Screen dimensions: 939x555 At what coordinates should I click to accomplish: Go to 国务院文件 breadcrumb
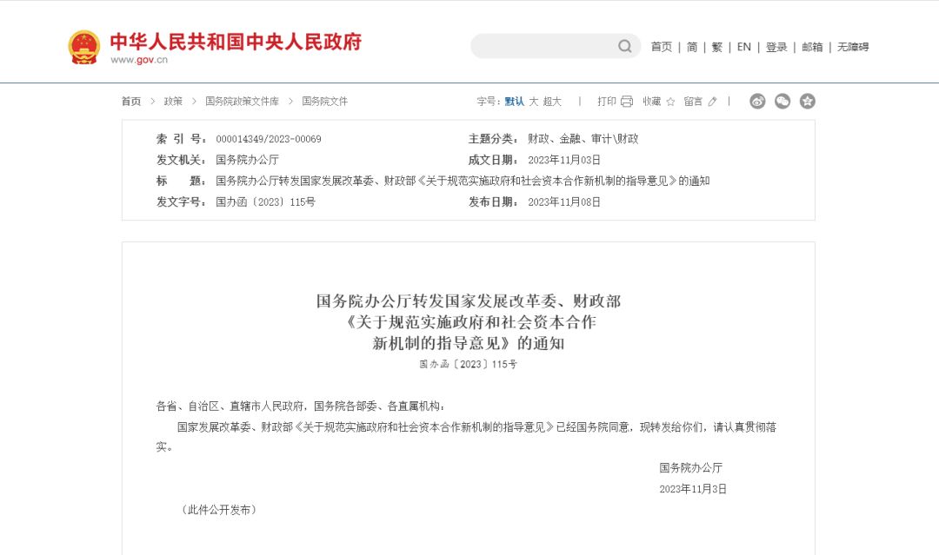coord(324,101)
